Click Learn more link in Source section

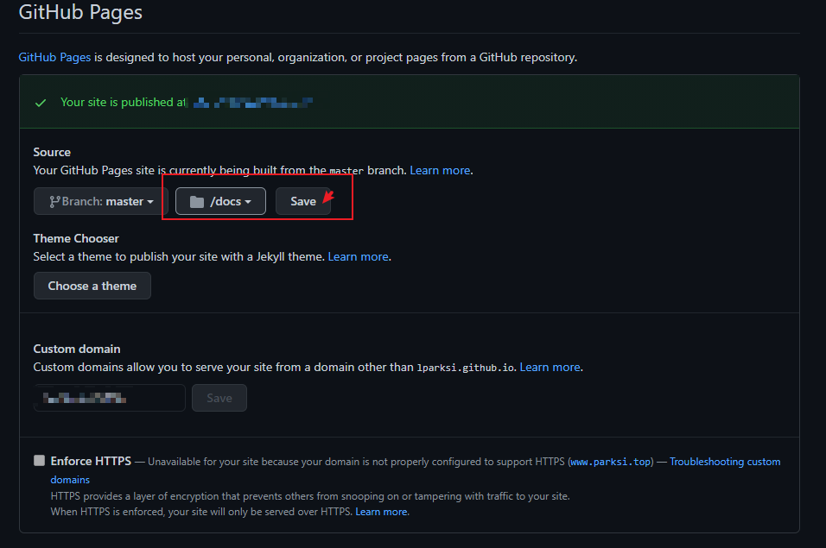(440, 170)
